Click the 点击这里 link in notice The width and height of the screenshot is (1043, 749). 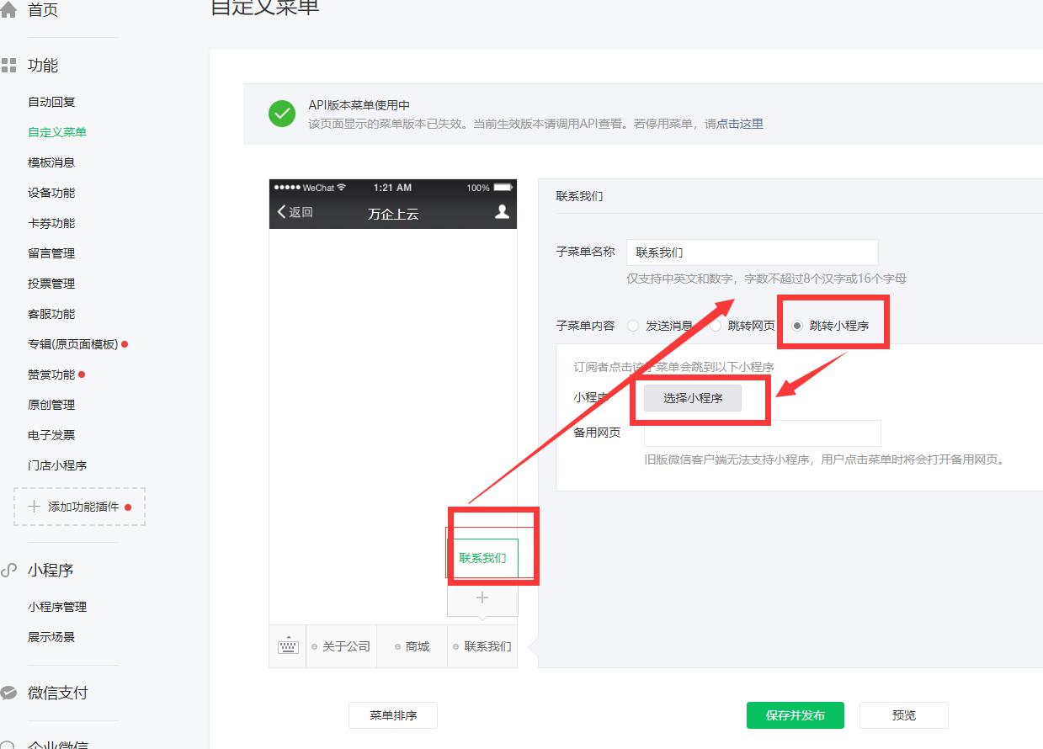(740, 124)
